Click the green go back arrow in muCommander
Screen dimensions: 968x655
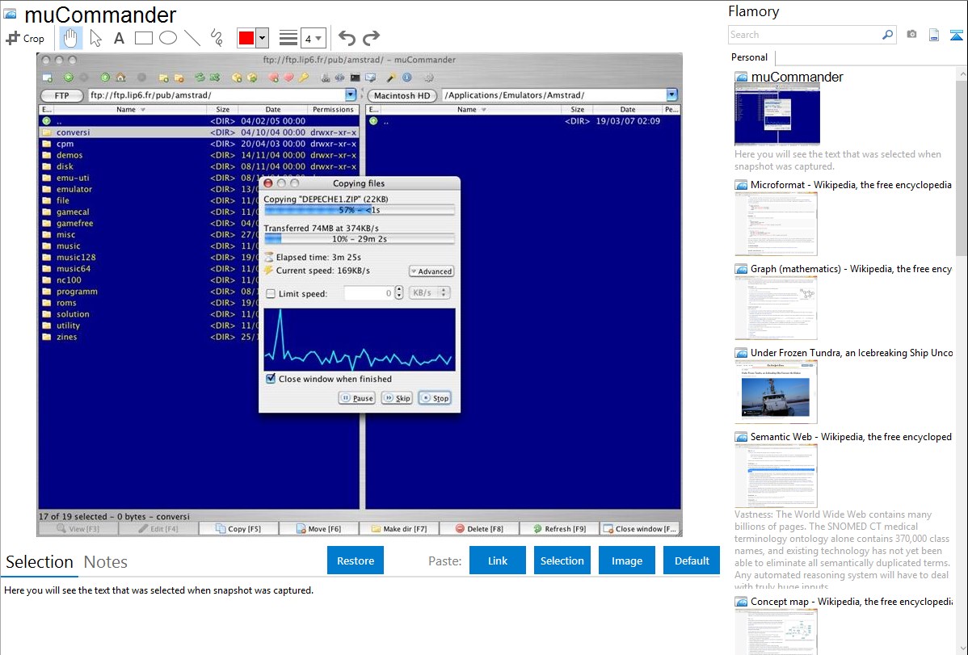point(69,78)
